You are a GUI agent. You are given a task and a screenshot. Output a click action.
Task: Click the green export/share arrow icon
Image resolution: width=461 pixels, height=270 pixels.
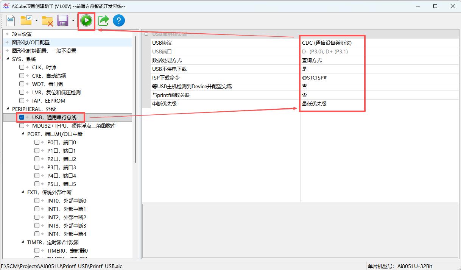tap(103, 20)
